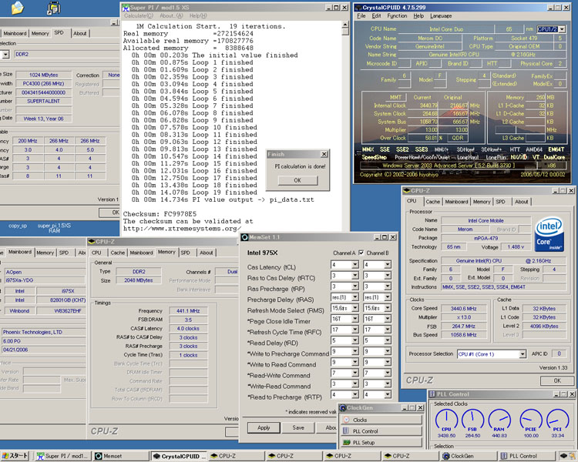578x462 pixels.
Task: Open the super_pi 1.5XS RAM desktop shortcut
Action: [x=54, y=228]
